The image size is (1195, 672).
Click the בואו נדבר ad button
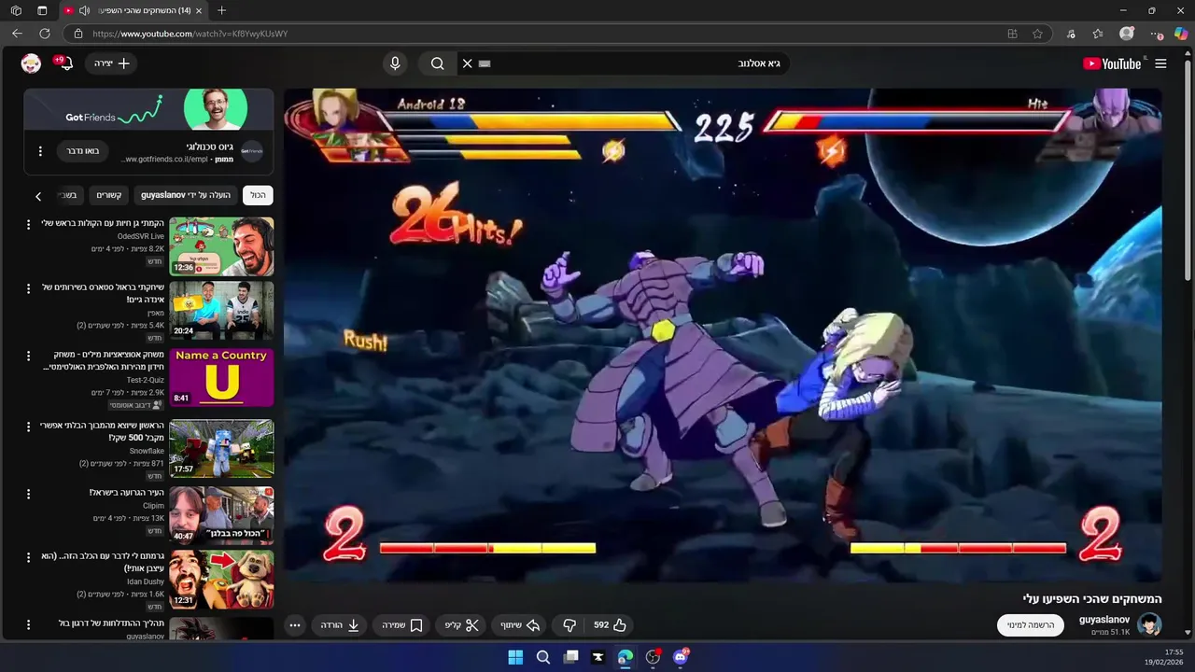click(83, 151)
